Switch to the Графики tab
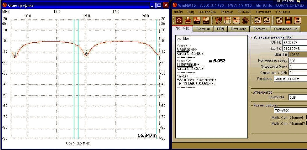 (x=203, y=29)
